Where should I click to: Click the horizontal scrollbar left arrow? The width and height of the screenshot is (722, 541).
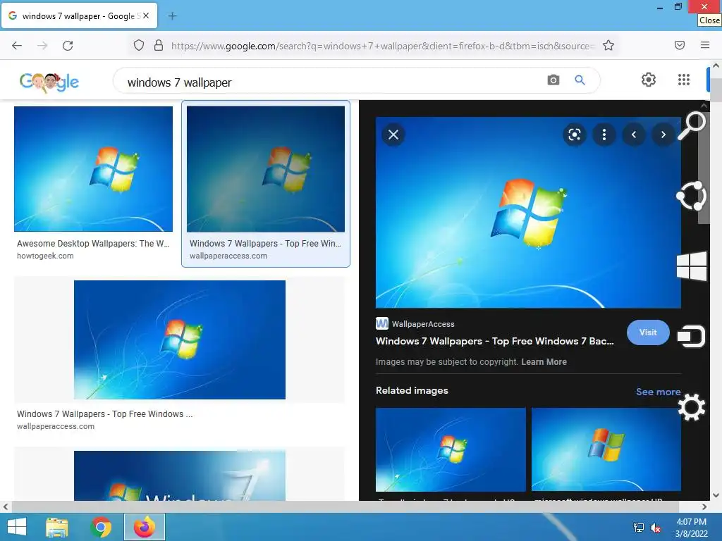pyautogui.click(x=5, y=506)
